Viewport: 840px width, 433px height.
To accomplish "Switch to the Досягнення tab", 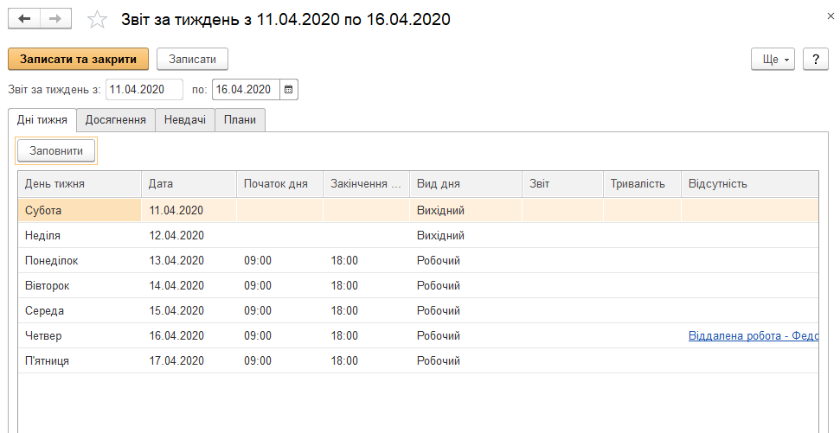I will [116, 120].
